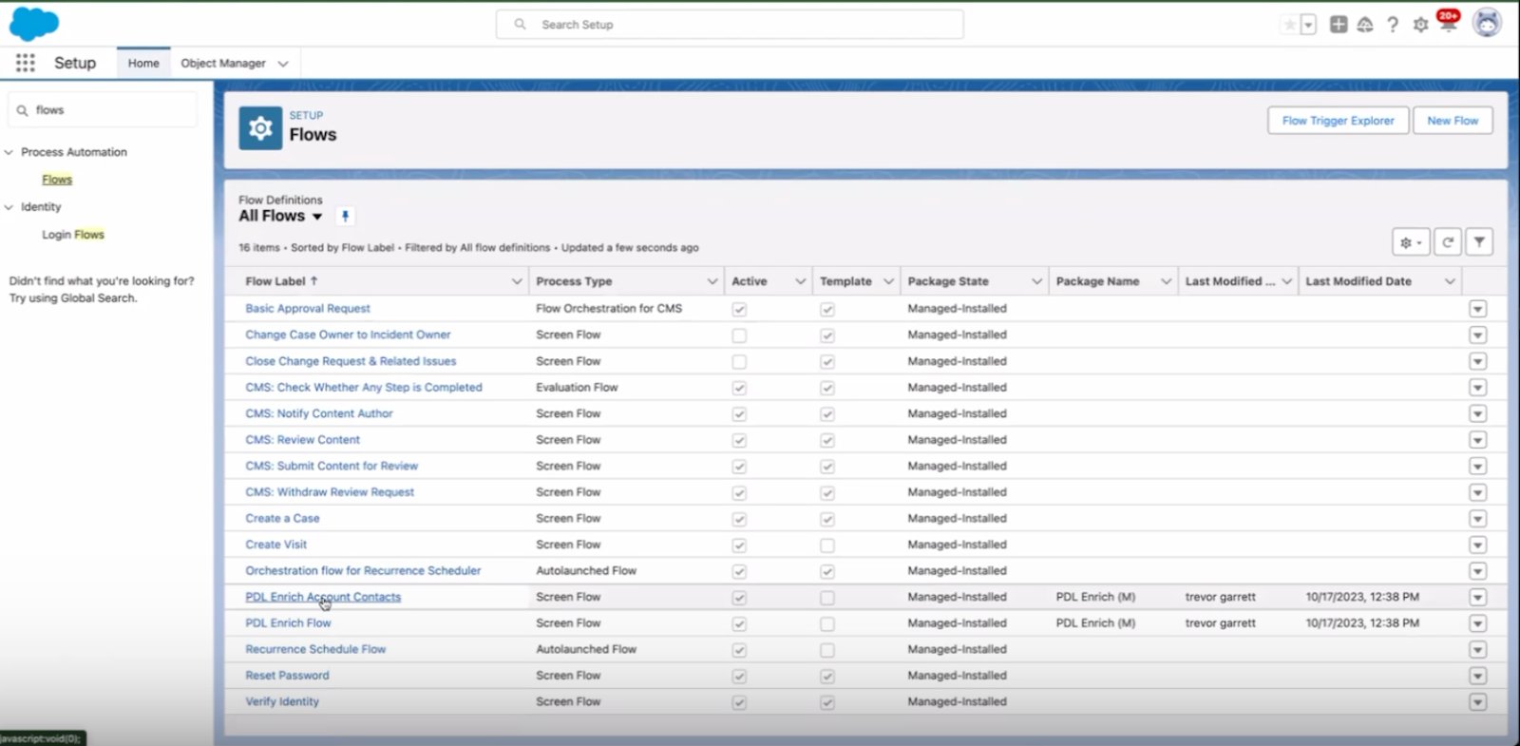Open the All Flows list view dropdown
The height and width of the screenshot is (746, 1520).
(317, 217)
